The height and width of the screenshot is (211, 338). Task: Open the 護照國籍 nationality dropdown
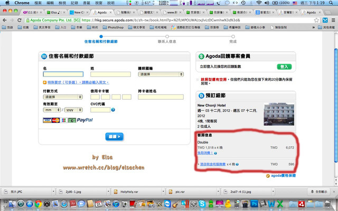[x=161, y=74]
